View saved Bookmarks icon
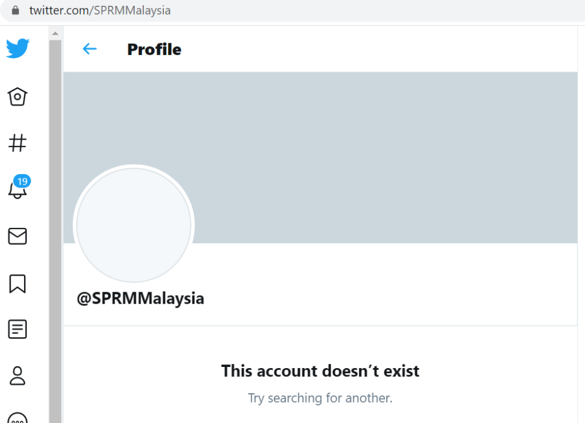The height and width of the screenshot is (423, 585). pos(18,283)
